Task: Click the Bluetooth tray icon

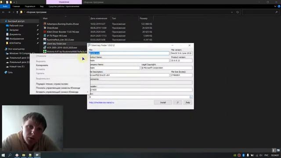Action: coord(243,155)
